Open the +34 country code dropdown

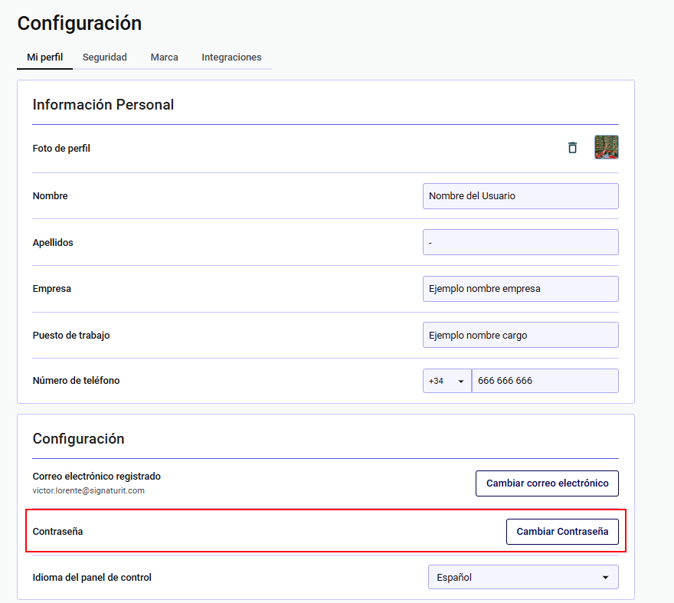point(447,382)
